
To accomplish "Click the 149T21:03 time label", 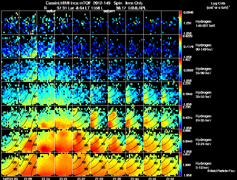I will (x=10, y=179).
